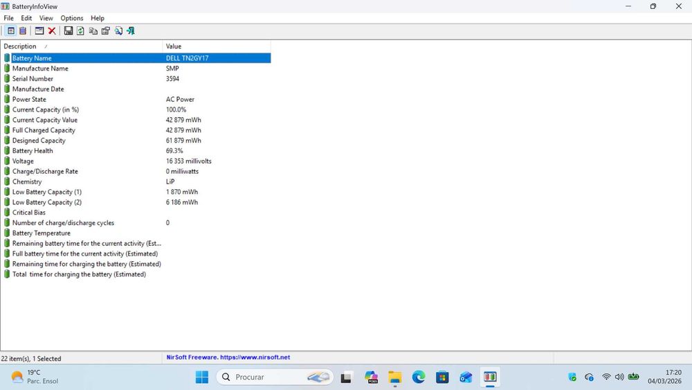This screenshot has height=390, width=692.
Task: Select Remaining time for charging the battery row
Action: tap(137, 264)
